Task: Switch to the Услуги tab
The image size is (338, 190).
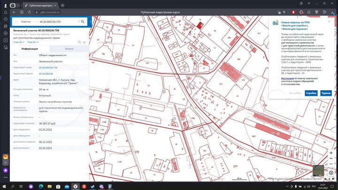Action: pyautogui.click(x=69, y=49)
